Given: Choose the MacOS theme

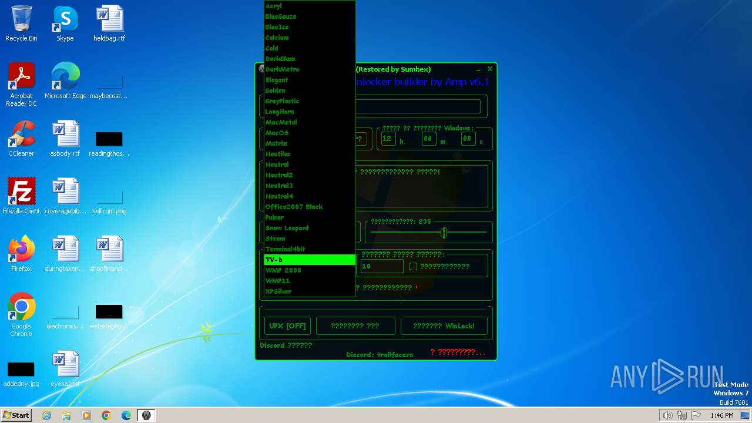Looking at the screenshot, I should (x=310, y=133).
